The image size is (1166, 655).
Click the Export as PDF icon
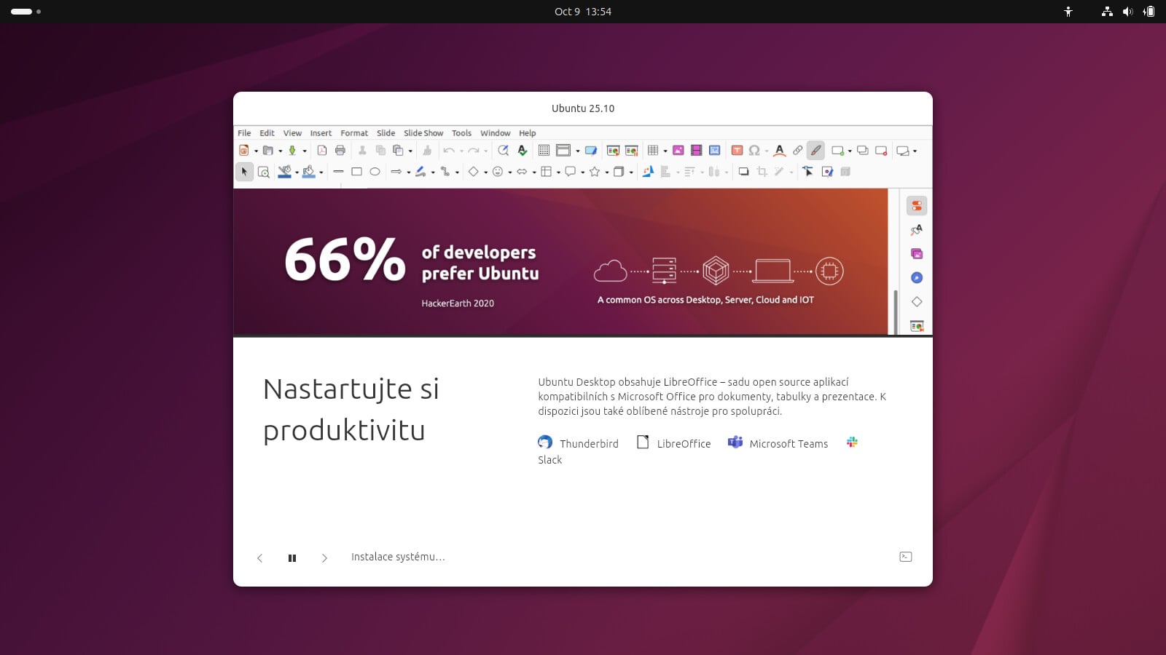click(321, 151)
